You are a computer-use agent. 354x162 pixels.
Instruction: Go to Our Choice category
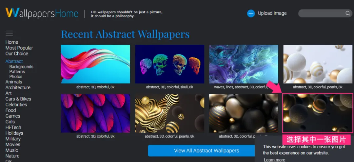click(x=17, y=54)
